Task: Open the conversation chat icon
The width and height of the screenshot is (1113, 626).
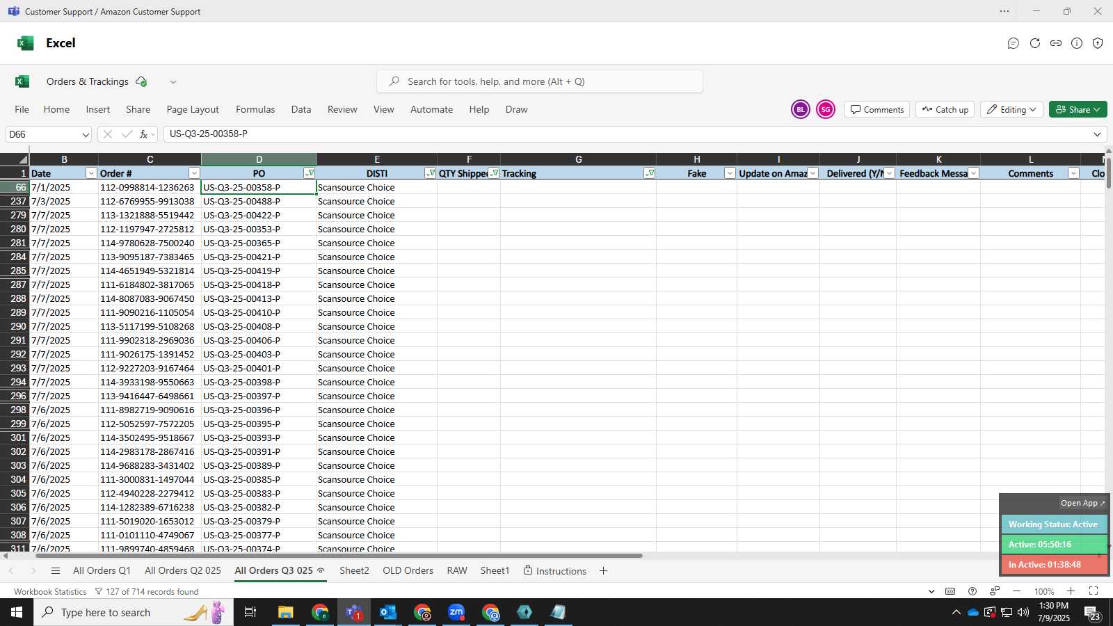Action: (x=1014, y=43)
